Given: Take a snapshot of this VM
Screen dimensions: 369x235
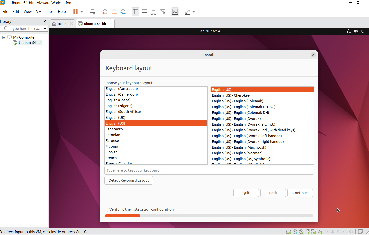Looking at the screenshot, I should coord(105,12).
